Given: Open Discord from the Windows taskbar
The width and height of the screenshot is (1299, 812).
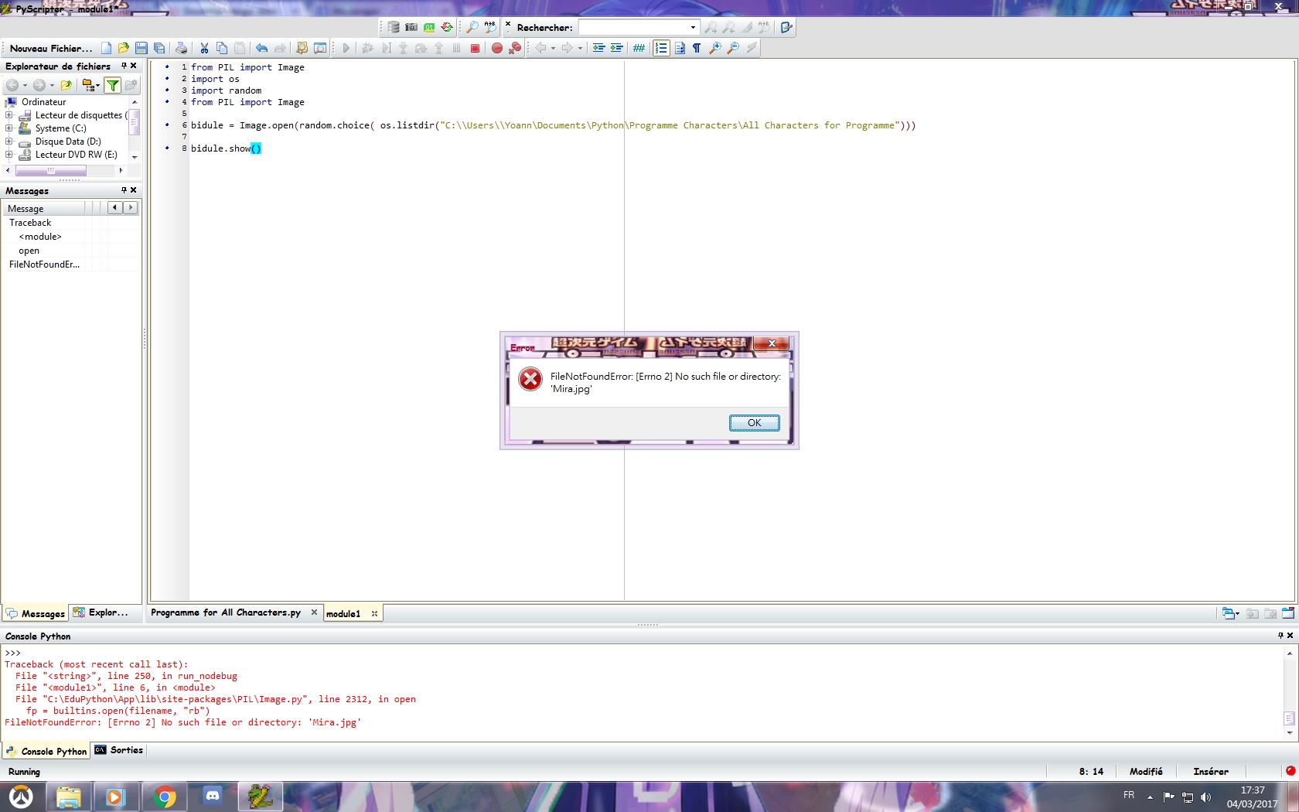Looking at the screenshot, I should [x=213, y=796].
